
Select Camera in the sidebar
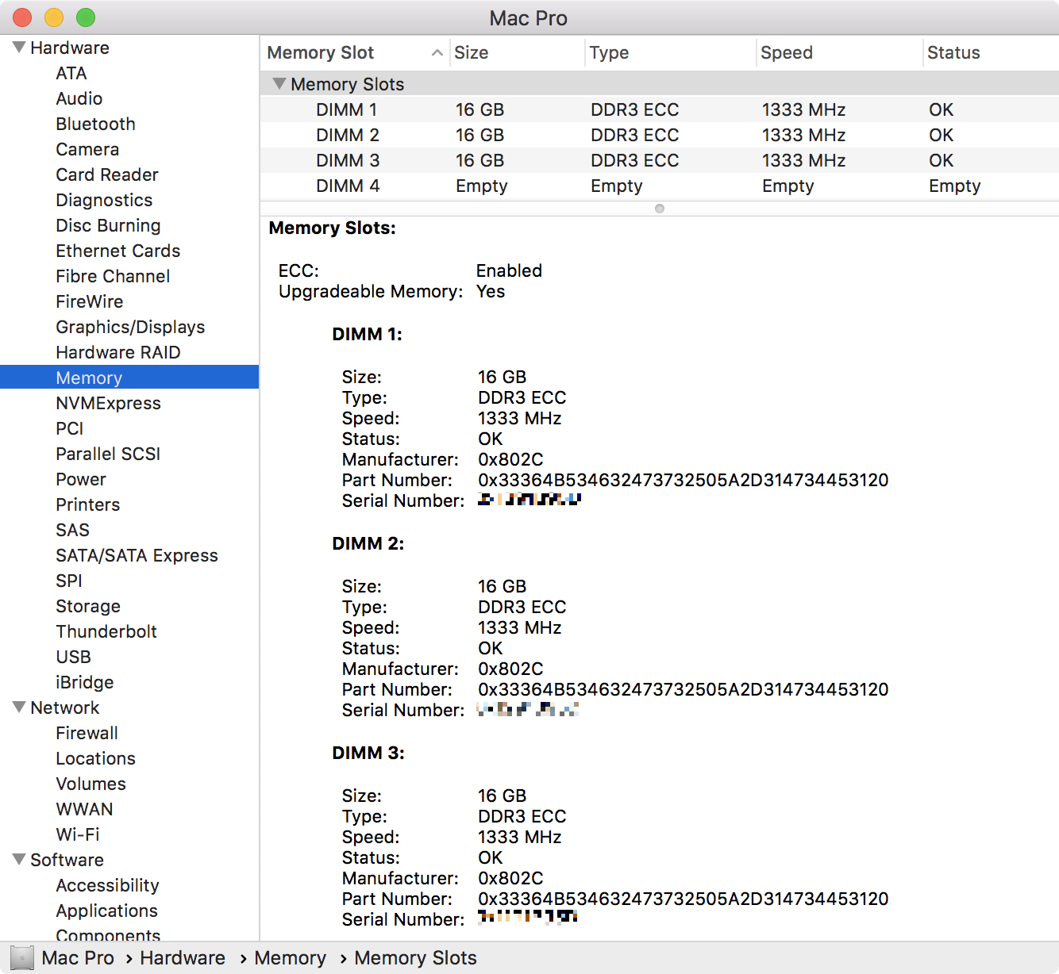click(x=87, y=149)
